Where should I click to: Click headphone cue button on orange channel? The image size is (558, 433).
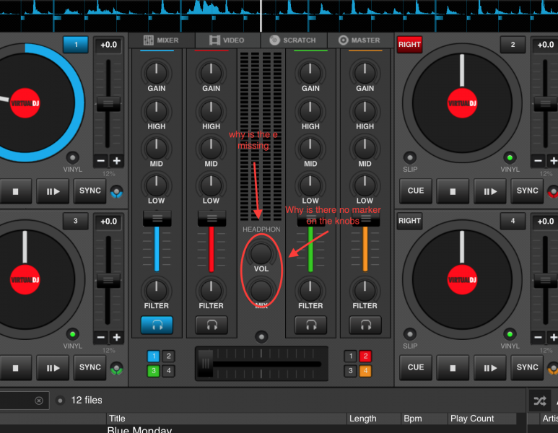click(x=365, y=325)
